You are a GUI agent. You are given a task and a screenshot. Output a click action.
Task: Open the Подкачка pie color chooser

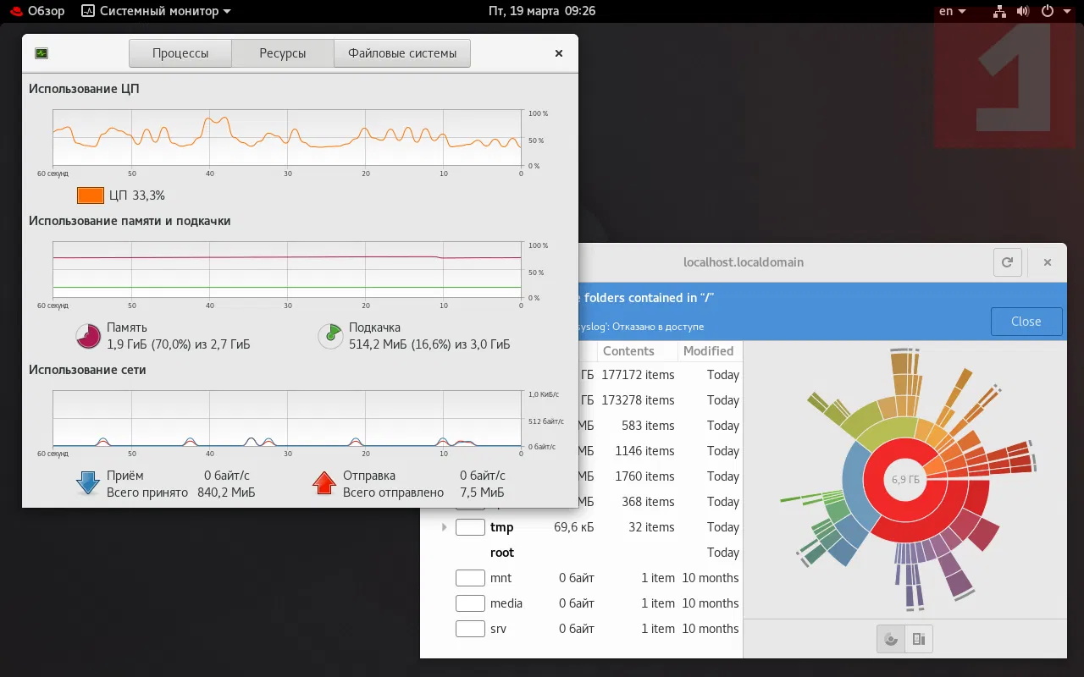click(330, 336)
